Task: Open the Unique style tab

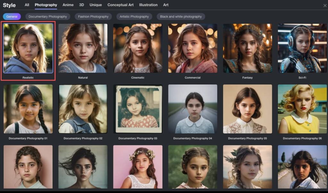Action: pos(95,5)
